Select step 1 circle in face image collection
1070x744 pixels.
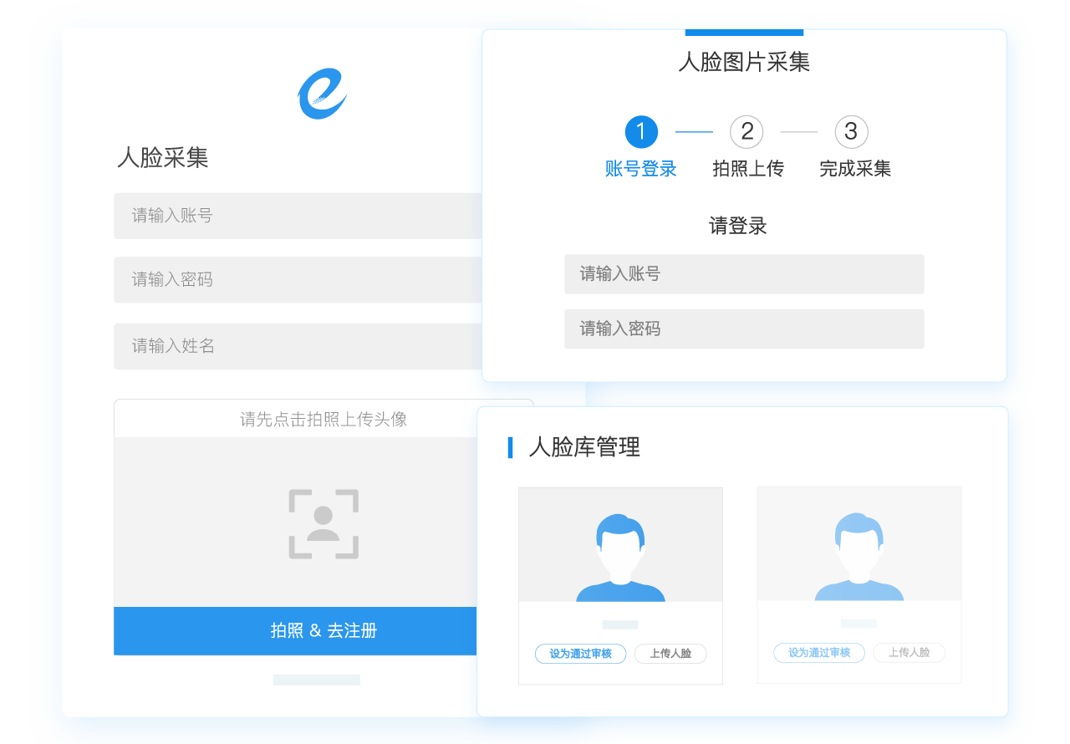coord(641,132)
